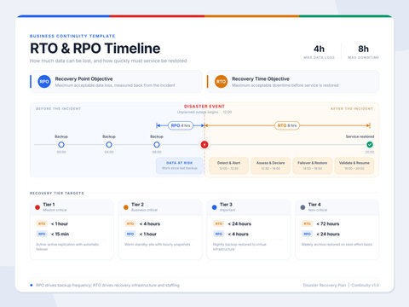The width and height of the screenshot is (409, 307).
Task: Click the RTO badge in Tier 4
Action: [308, 223]
